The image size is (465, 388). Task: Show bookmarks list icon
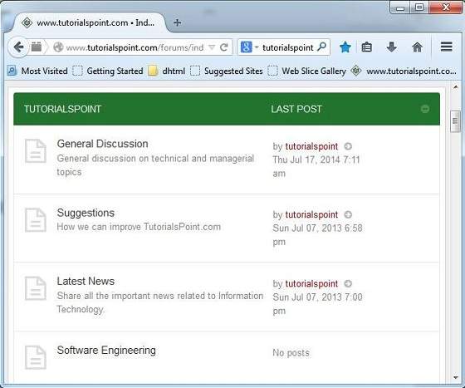click(x=366, y=47)
